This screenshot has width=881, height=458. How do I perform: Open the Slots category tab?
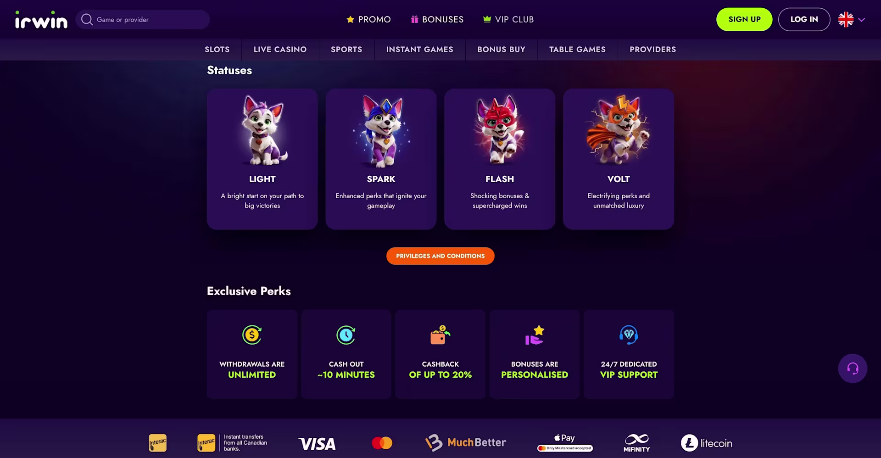pyautogui.click(x=217, y=50)
